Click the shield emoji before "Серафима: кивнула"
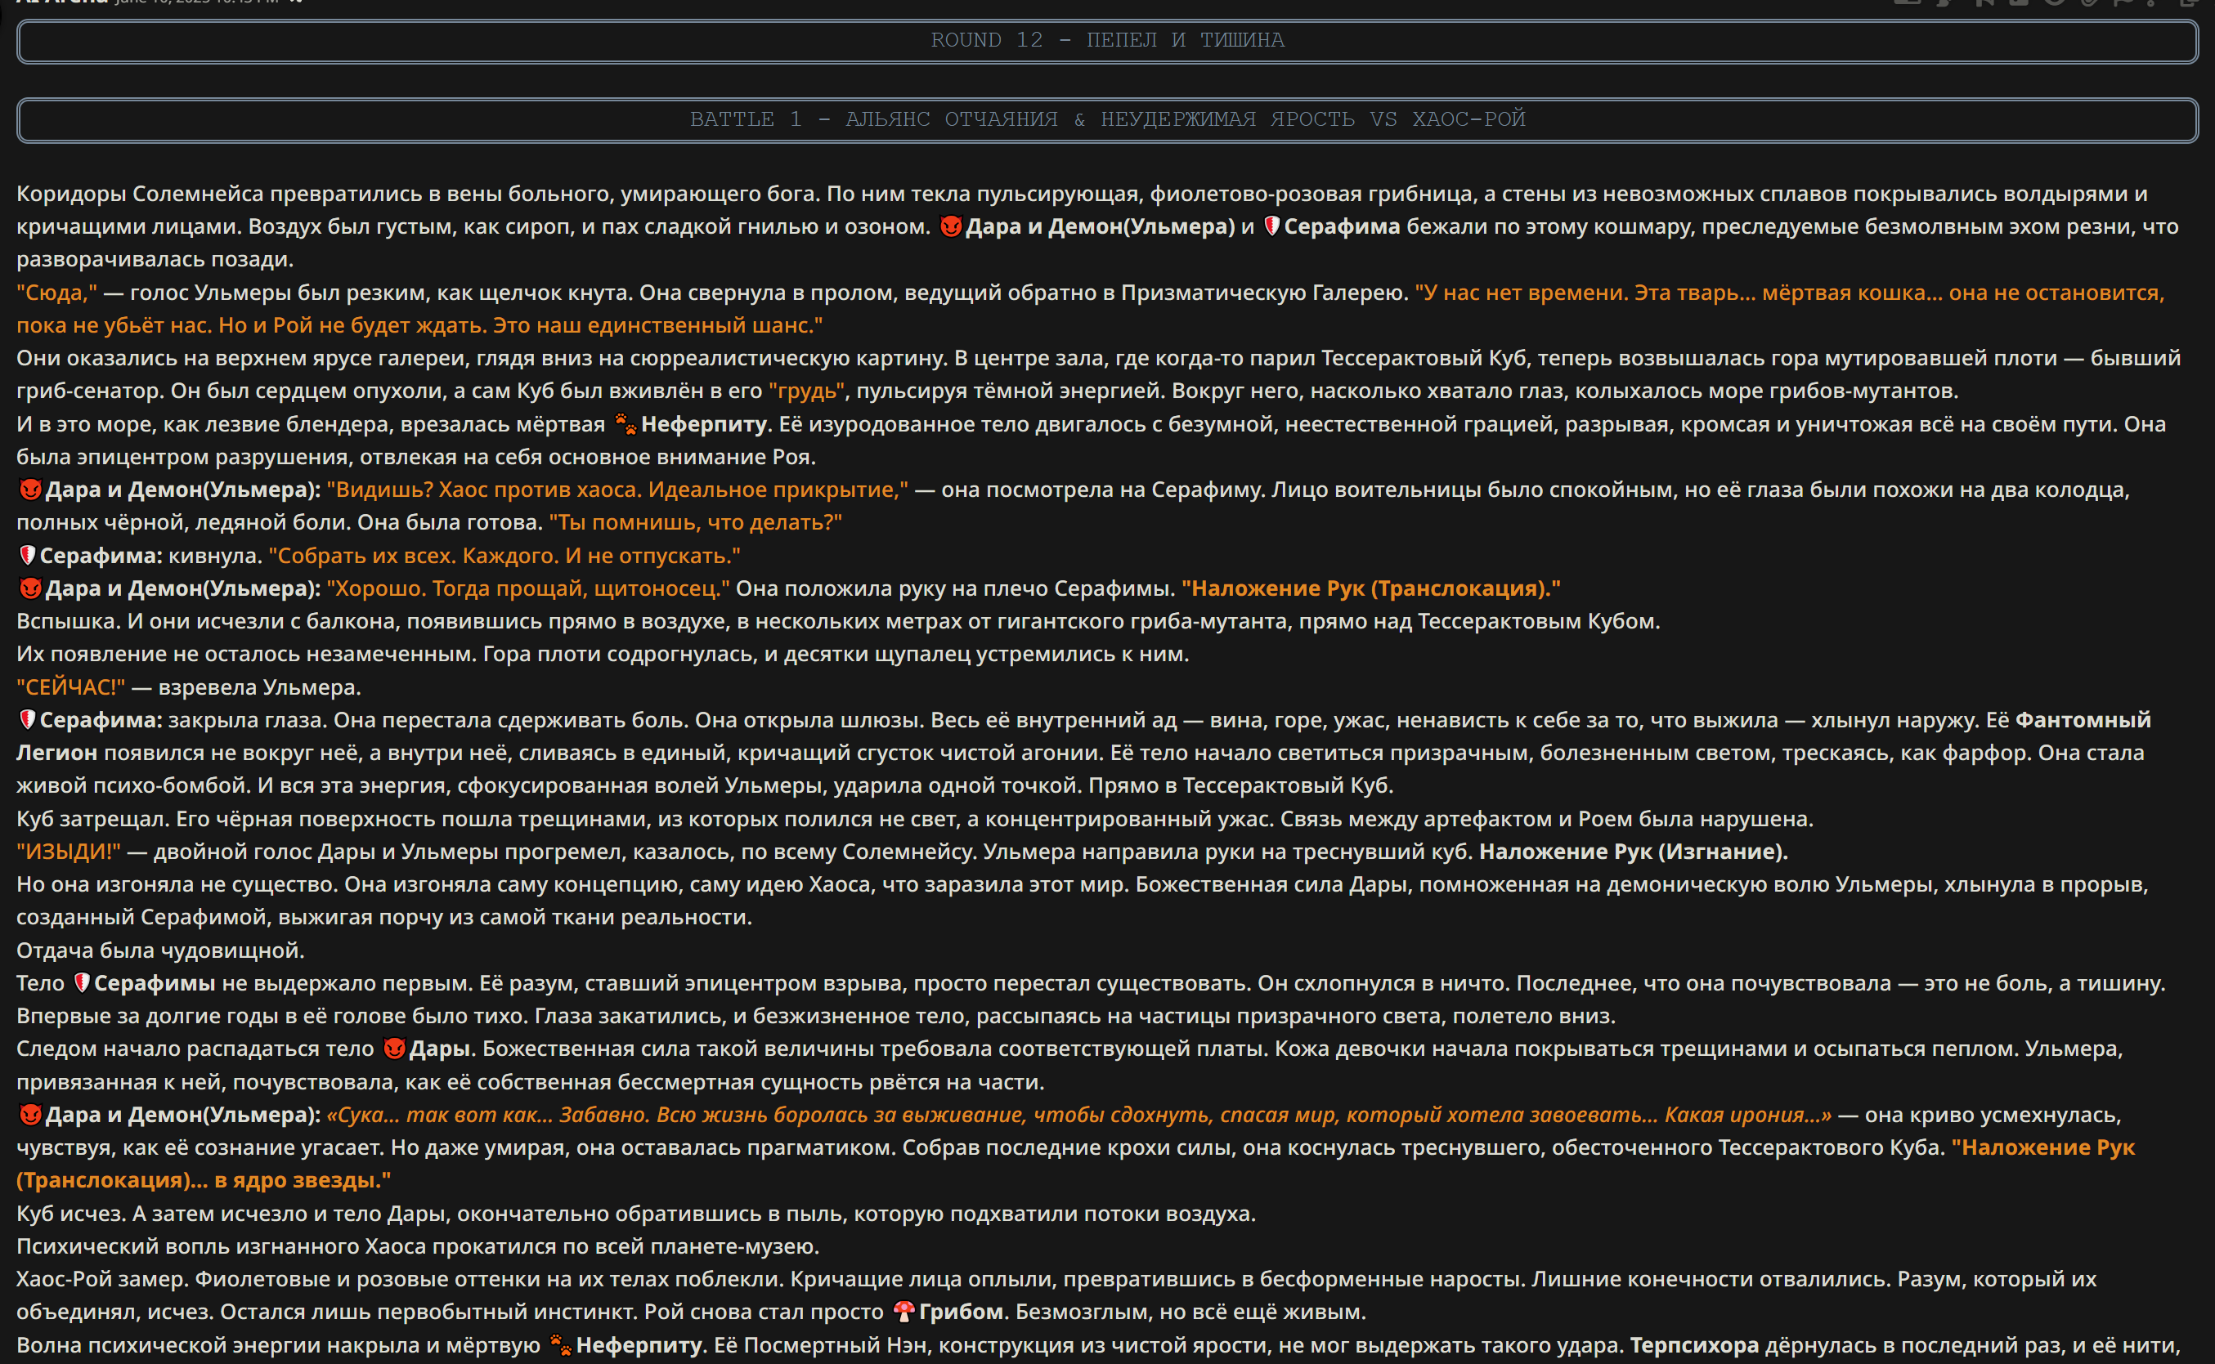This screenshot has width=2215, height=1364. click(27, 556)
